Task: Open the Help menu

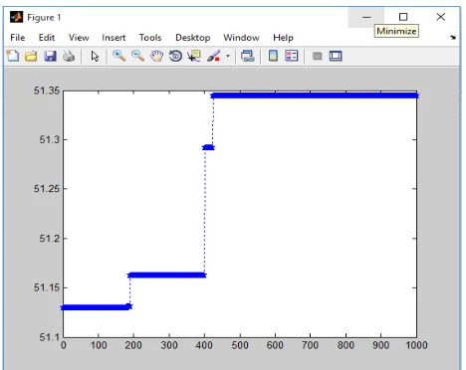Action: [x=283, y=38]
